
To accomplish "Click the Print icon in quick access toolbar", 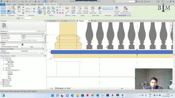I will tap(22, 1).
